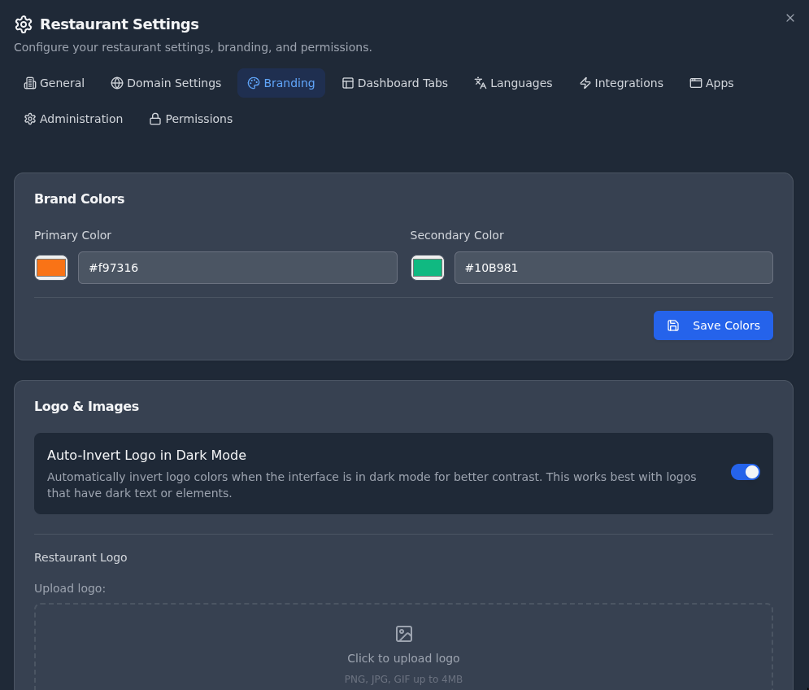The height and width of the screenshot is (690, 809).
Task: Click the Secondary Color label
Action: click(457, 235)
